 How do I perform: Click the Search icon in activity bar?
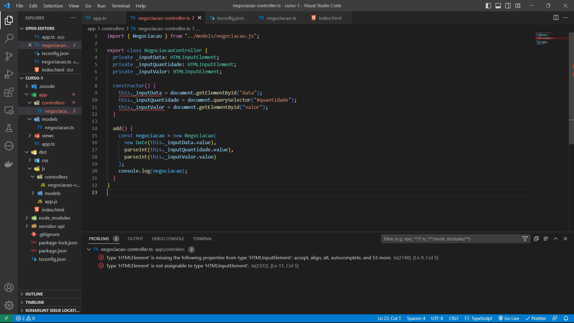pos(9,37)
